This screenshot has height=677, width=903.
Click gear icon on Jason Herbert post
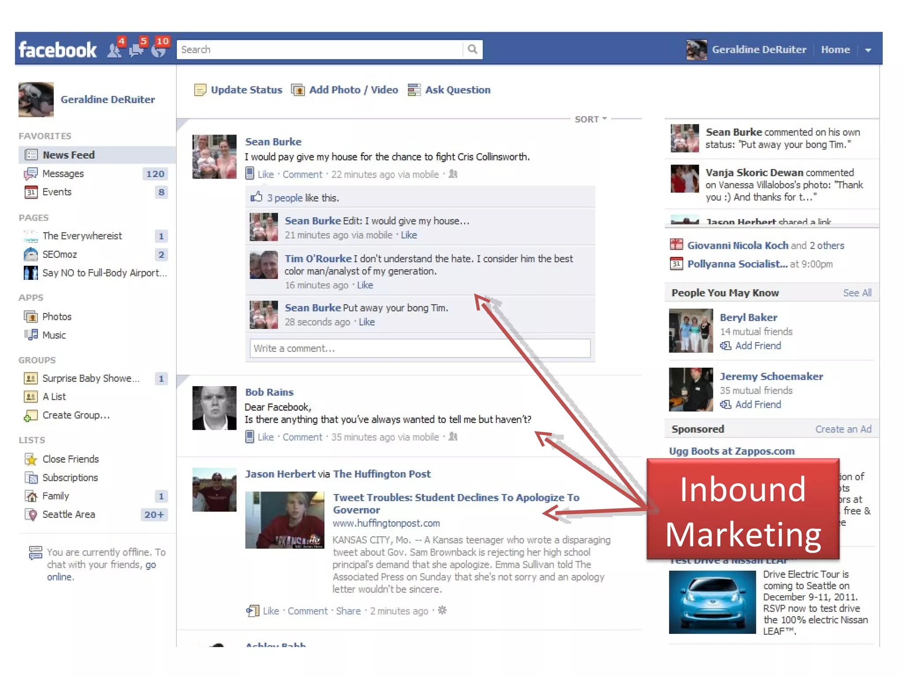pyautogui.click(x=442, y=610)
